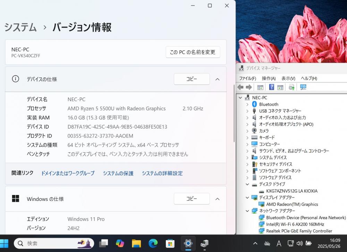Viewport: 347px width, 252px height.
Task: Select the Bluetooth category icon in device tree
Action: coord(254,104)
